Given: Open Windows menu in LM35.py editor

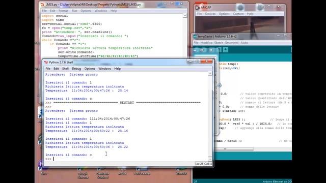Looking at the screenshot, I should coord(101,11).
